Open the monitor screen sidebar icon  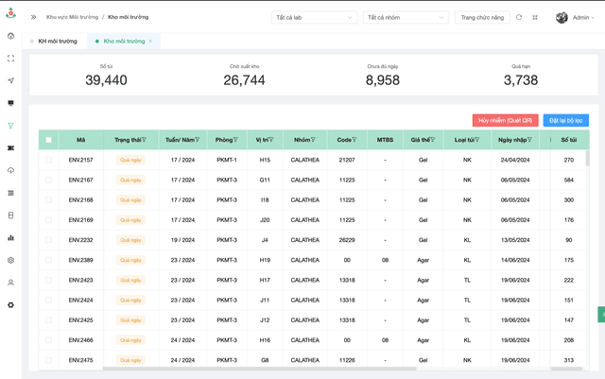10,103
